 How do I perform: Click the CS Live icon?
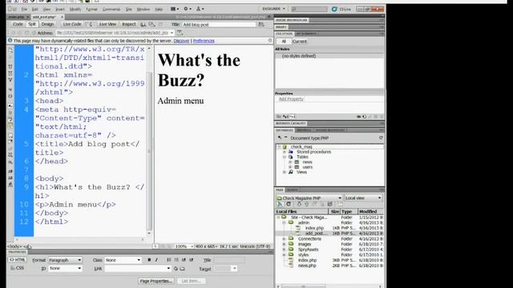pos(334,9)
